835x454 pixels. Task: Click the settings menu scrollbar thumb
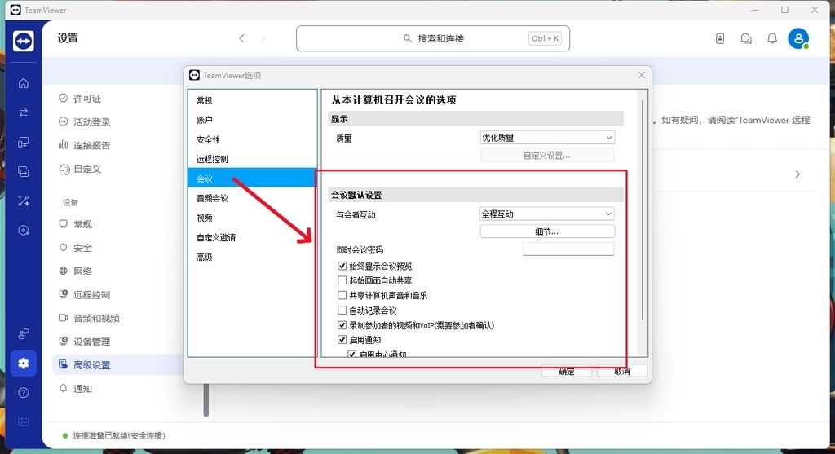click(x=206, y=400)
